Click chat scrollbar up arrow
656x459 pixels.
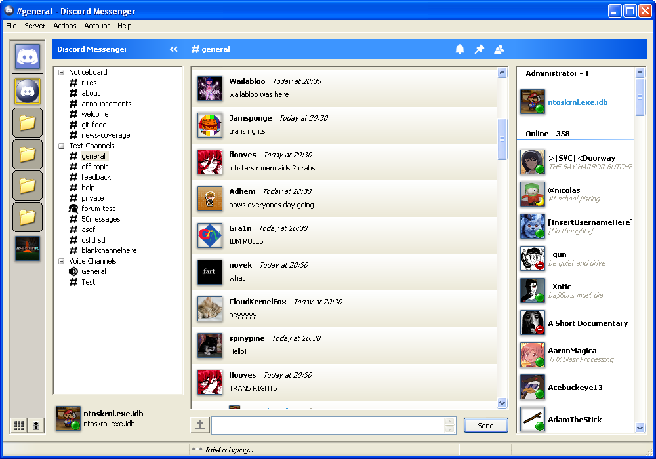[x=502, y=72]
